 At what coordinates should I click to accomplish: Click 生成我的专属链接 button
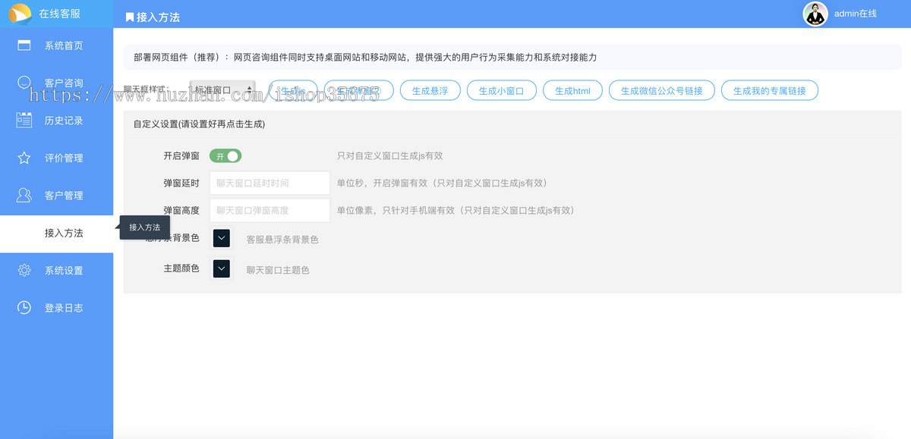click(x=770, y=90)
